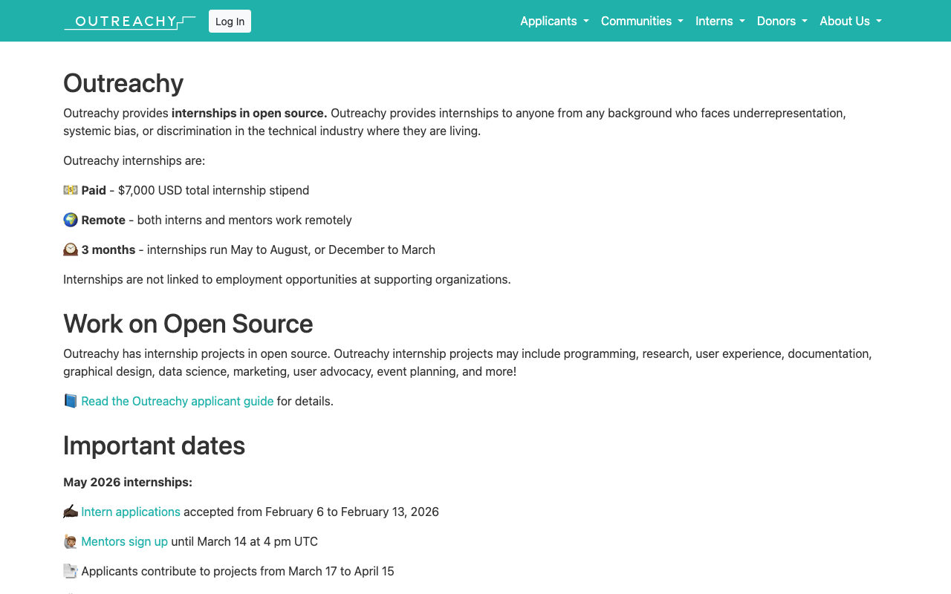Click the document emoji beside Applicants contribute
This screenshot has width=951, height=594.
71,571
